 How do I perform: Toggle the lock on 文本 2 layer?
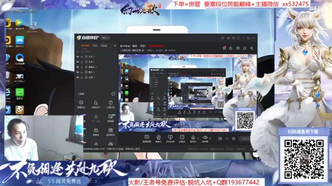(82, 57)
